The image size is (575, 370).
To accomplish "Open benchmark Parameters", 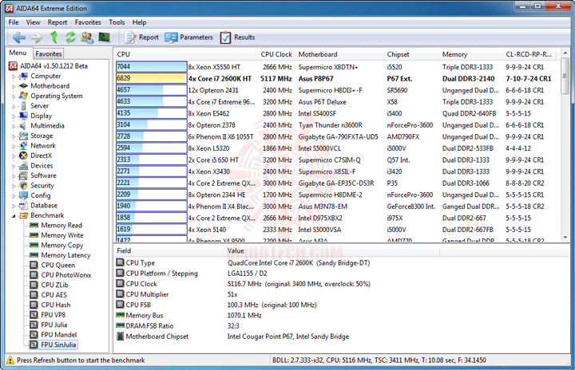I will coord(188,37).
